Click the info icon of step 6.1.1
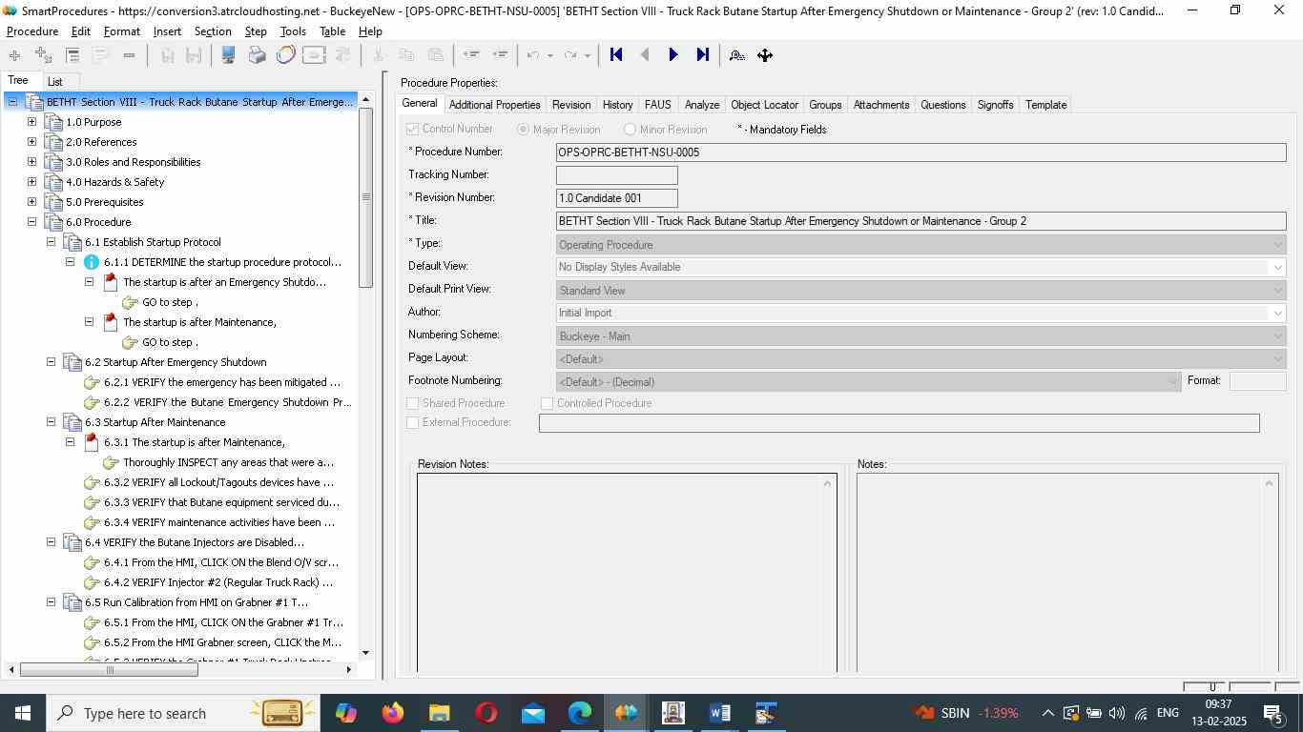Screen dimensions: 1303x732 pyautogui.click(x=92, y=262)
